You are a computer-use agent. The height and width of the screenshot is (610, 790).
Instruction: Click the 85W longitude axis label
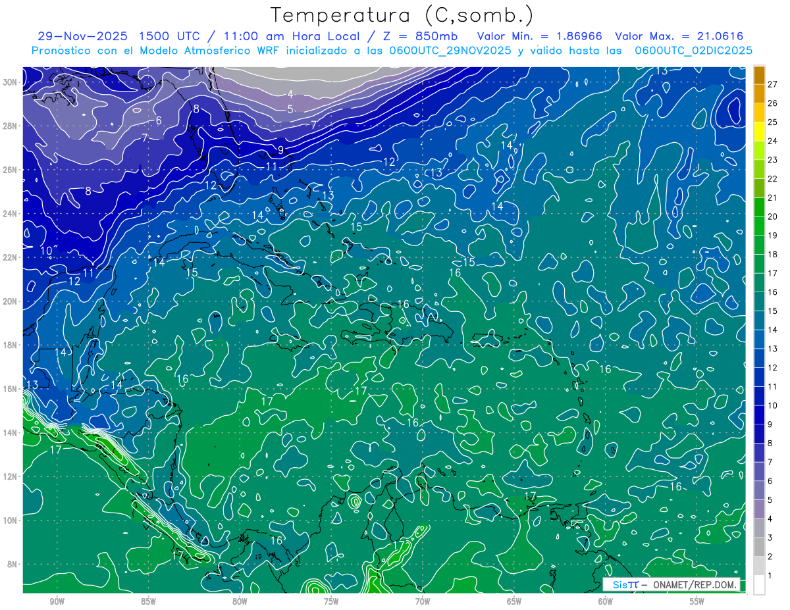click(148, 602)
